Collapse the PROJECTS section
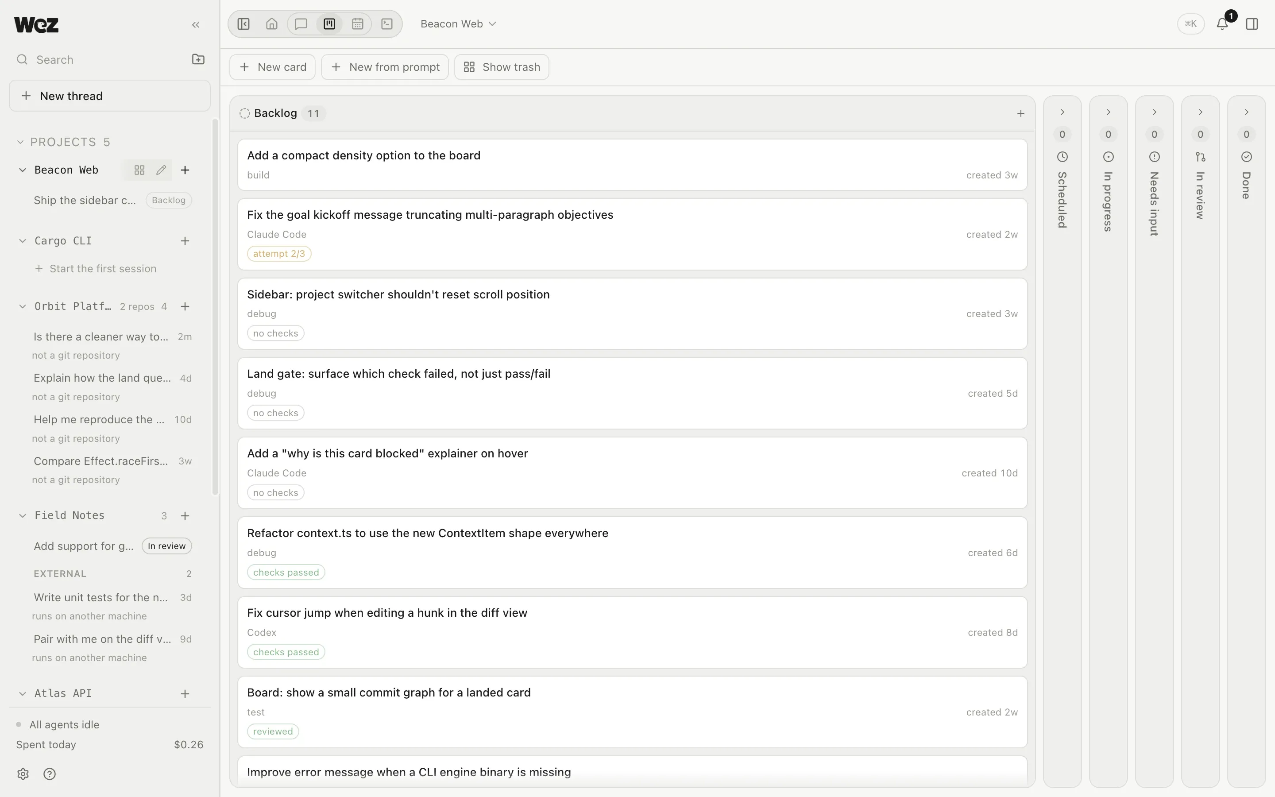The height and width of the screenshot is (797, 1275). (x=20, y=142)
